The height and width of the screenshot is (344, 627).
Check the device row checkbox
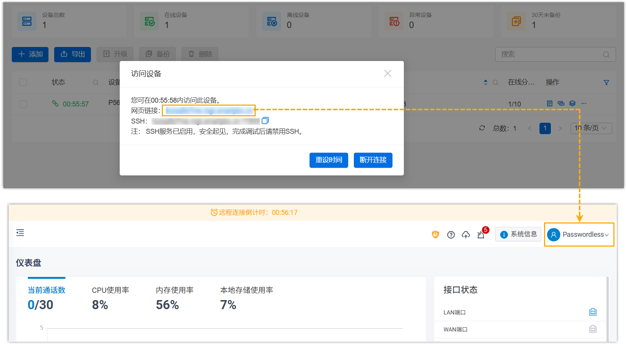pyautogui.click(x=23, y=104)
